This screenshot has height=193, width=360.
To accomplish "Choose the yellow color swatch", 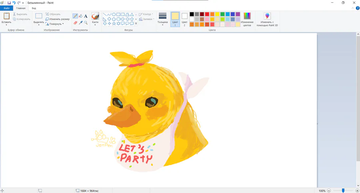I will 217,14.
